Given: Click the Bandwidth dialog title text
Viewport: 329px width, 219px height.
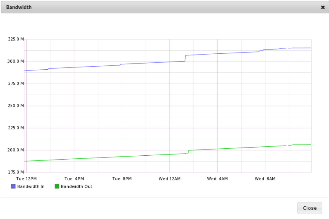Looking at the screenshot, I should click(x=19, y=7).
